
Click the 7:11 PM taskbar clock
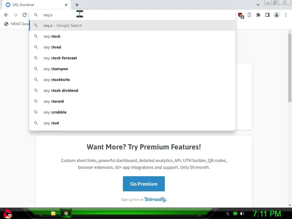(267, 214)
